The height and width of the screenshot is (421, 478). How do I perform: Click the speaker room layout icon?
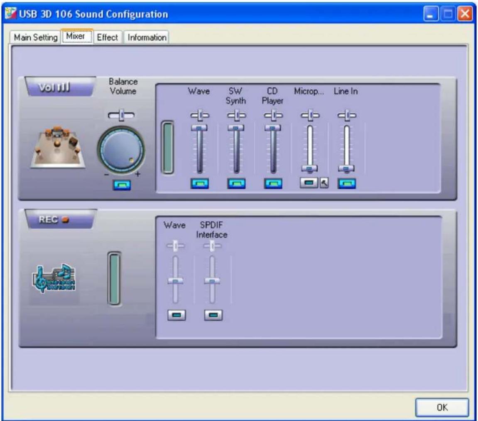coord(58,147)
